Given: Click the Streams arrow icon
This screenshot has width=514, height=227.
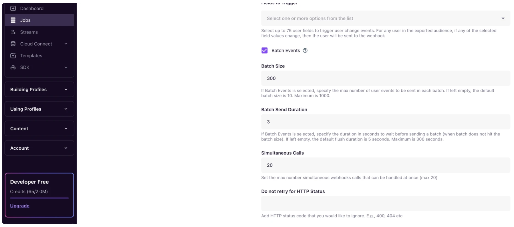Looking at the screenshot, I should click(13, 32).
